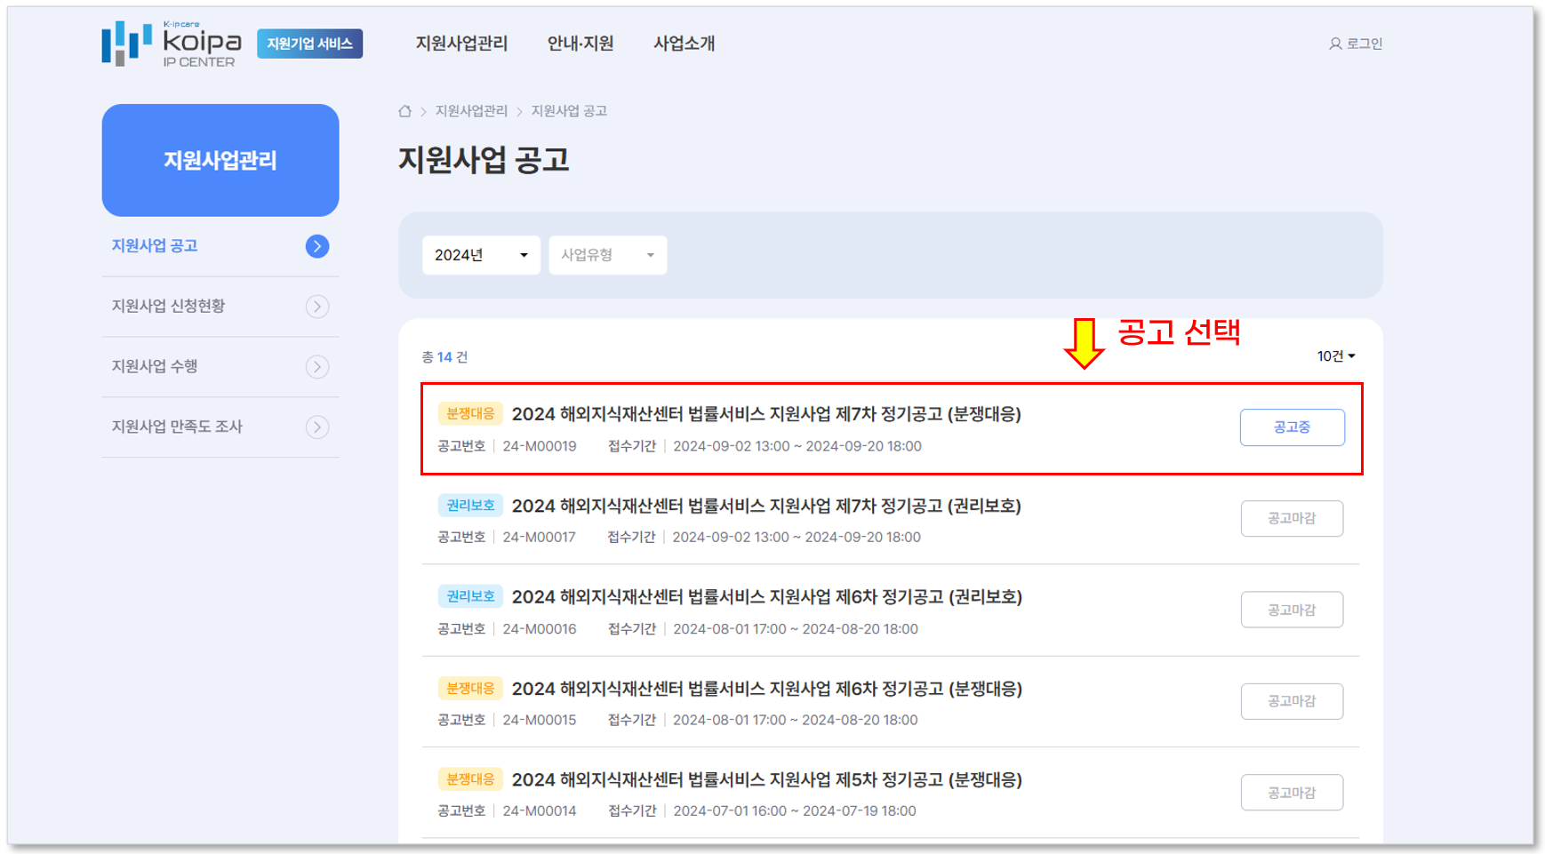This screenshot has width=1545, height=854.
Task: Click 분쟁대응 tag on notice 24-M00019
Action: pyautogui.click(x=470, y=414)
